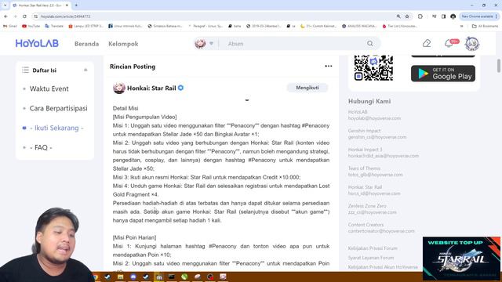The width and height of the screenshot is (502, 282).
Task: Close the Honkai Star Rail tab
Action: point(67,5)
